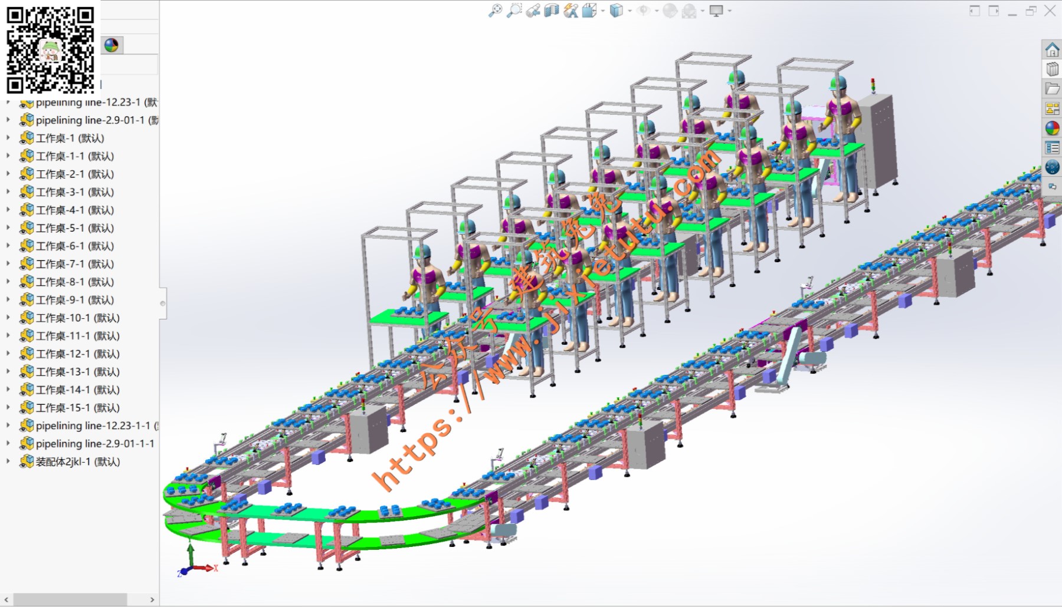Open the View Palette icon in task pane
This screenshot has width=1062, height=607.
[1052, 108]
